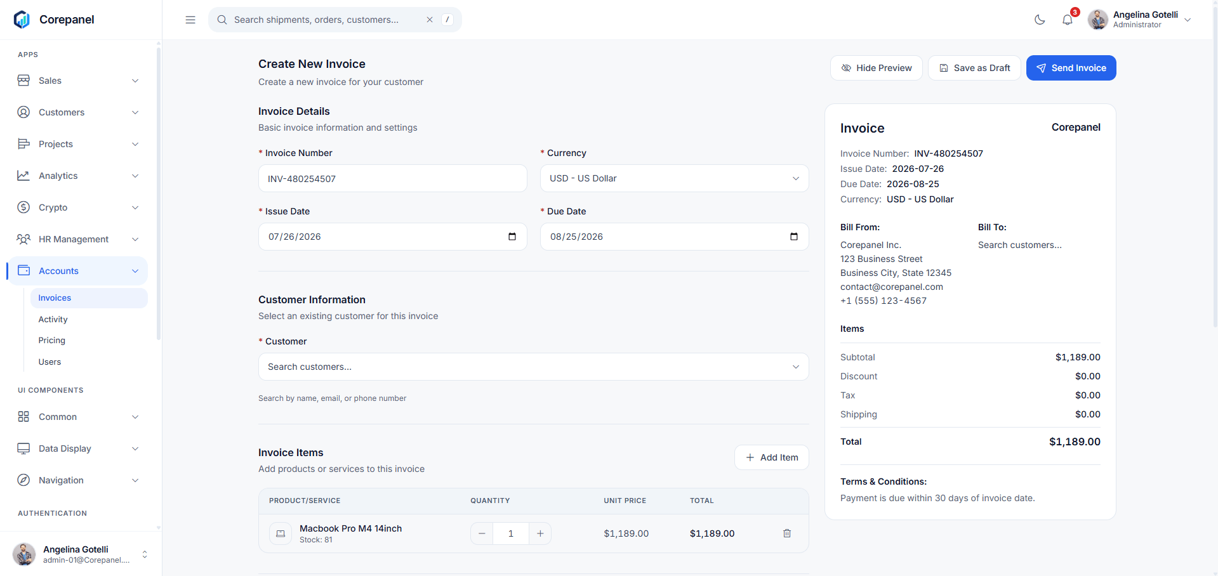Screen dimensions: 1218x576
Task: Click the Add Item button
Action: click(772, 457)
